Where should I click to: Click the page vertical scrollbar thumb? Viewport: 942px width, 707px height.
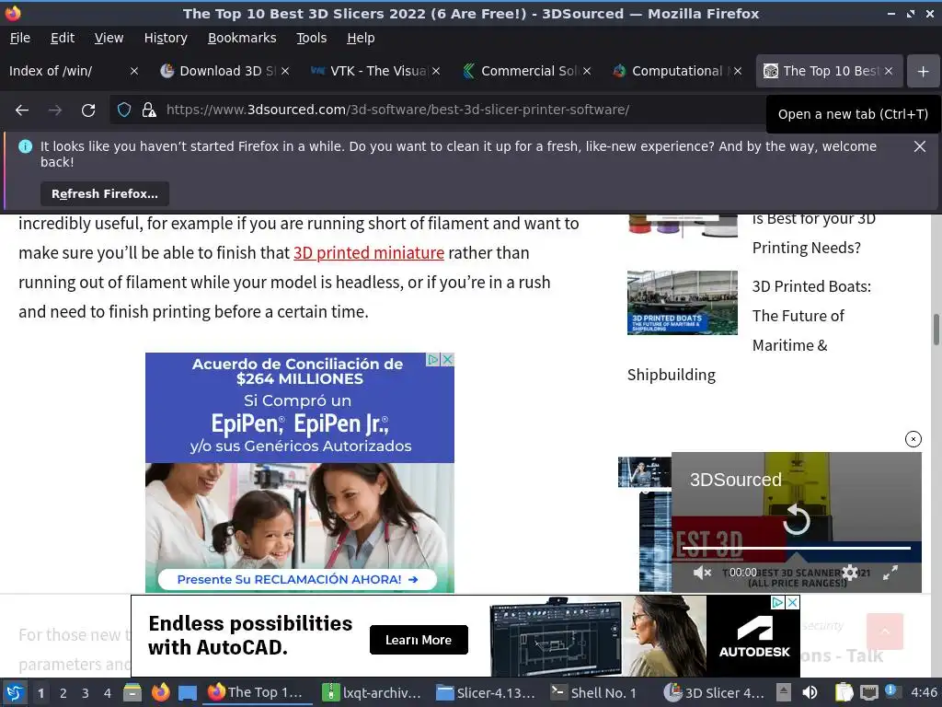coord(936,330)
